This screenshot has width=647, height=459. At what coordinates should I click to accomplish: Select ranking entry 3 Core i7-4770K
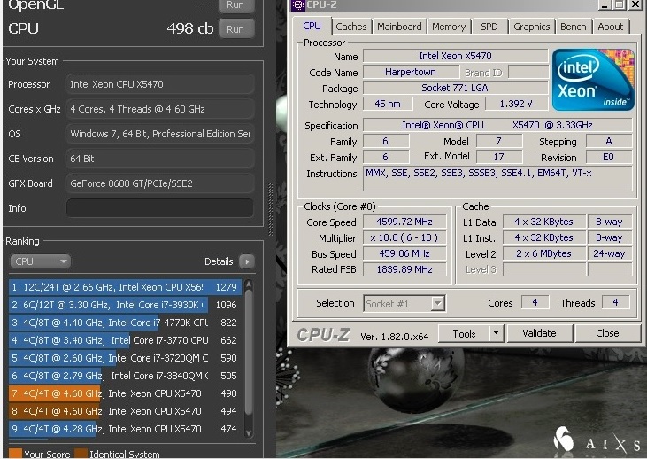click(x=125, y=323)
